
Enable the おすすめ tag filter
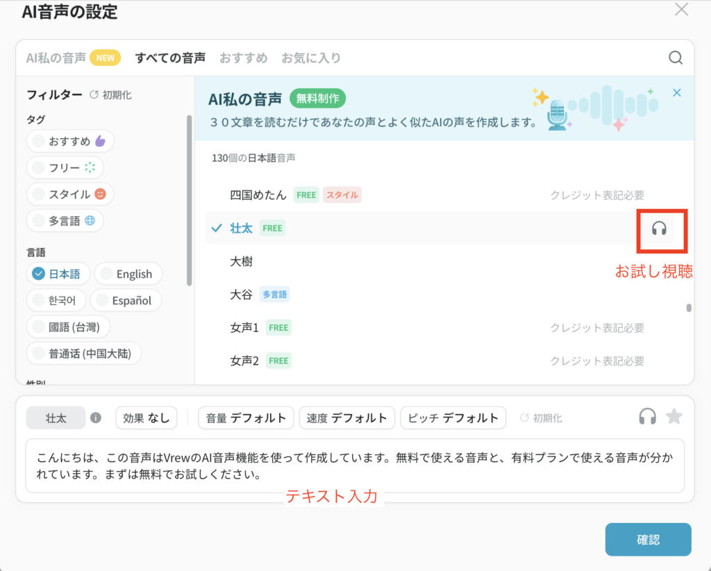pyautogui.click(x=69, y=141)
